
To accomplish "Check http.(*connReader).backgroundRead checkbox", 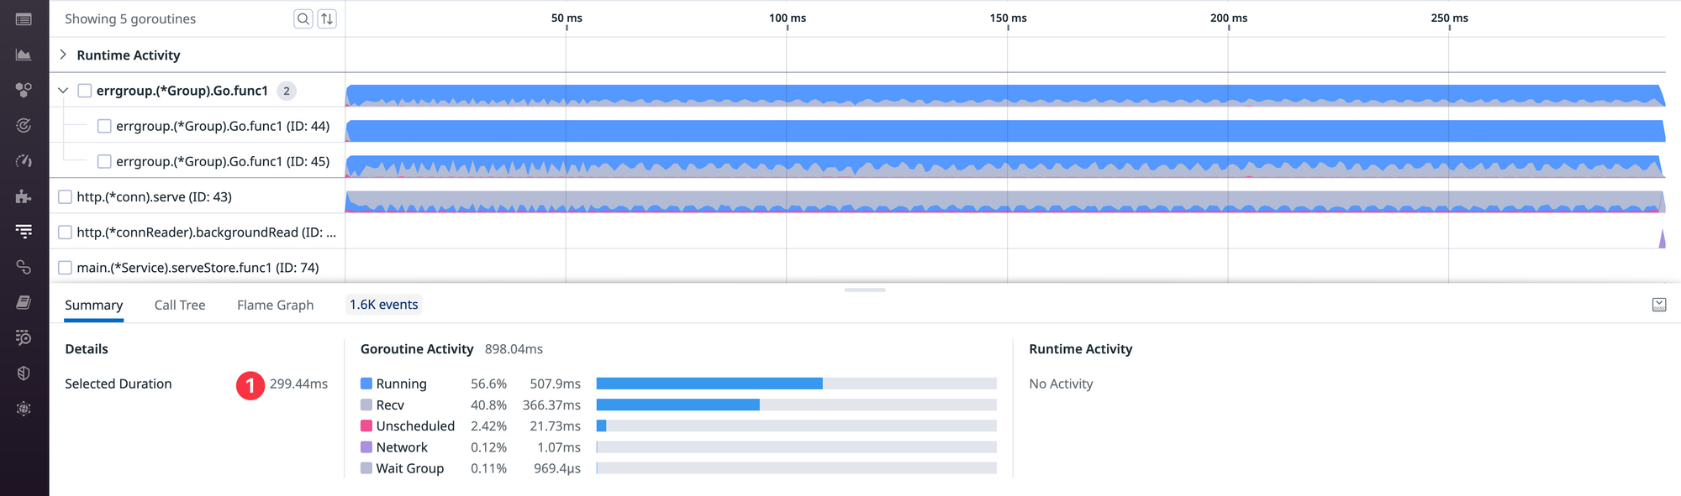I will click(x=65, y=232).
